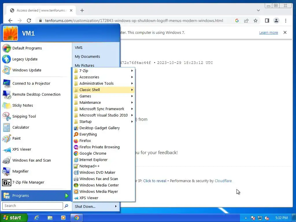Open Windows Fax and Scan in left column

click(x=36, y=160)
